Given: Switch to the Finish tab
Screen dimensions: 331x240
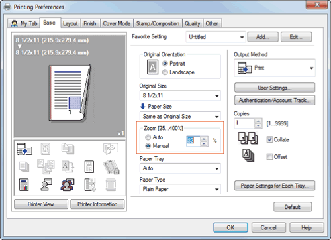Looking at the screenshot, I should pos(90,23).
